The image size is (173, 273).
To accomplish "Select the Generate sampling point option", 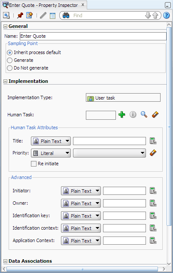I will (x=9, y=60).
